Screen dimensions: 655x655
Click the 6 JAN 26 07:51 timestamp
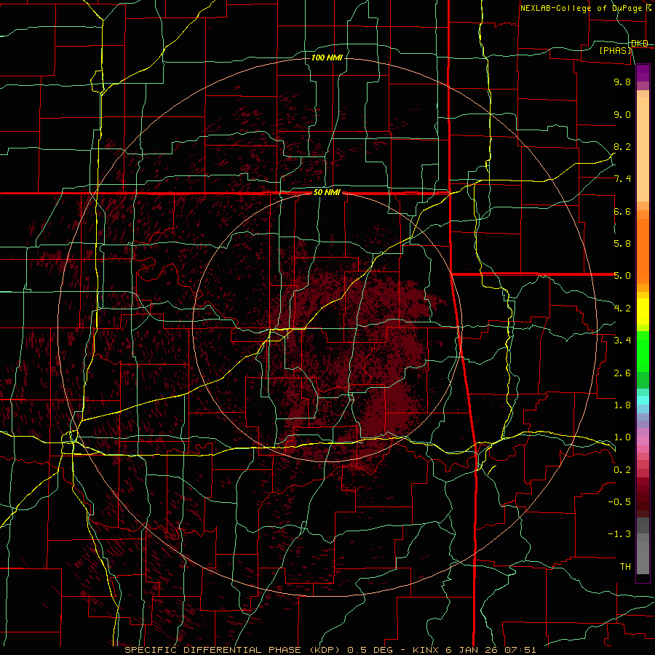491,650
